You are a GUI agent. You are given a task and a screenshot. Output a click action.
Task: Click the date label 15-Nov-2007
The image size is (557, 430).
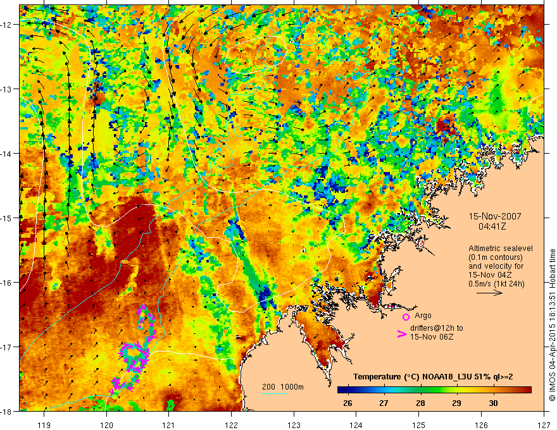(x=495, y=216)
